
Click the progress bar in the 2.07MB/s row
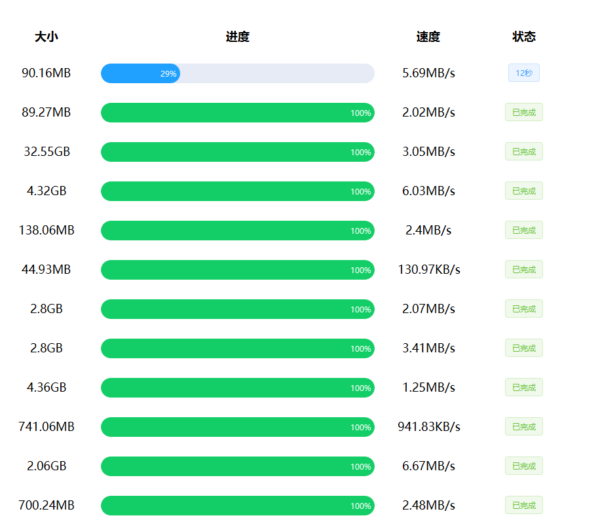coord(238,309)
